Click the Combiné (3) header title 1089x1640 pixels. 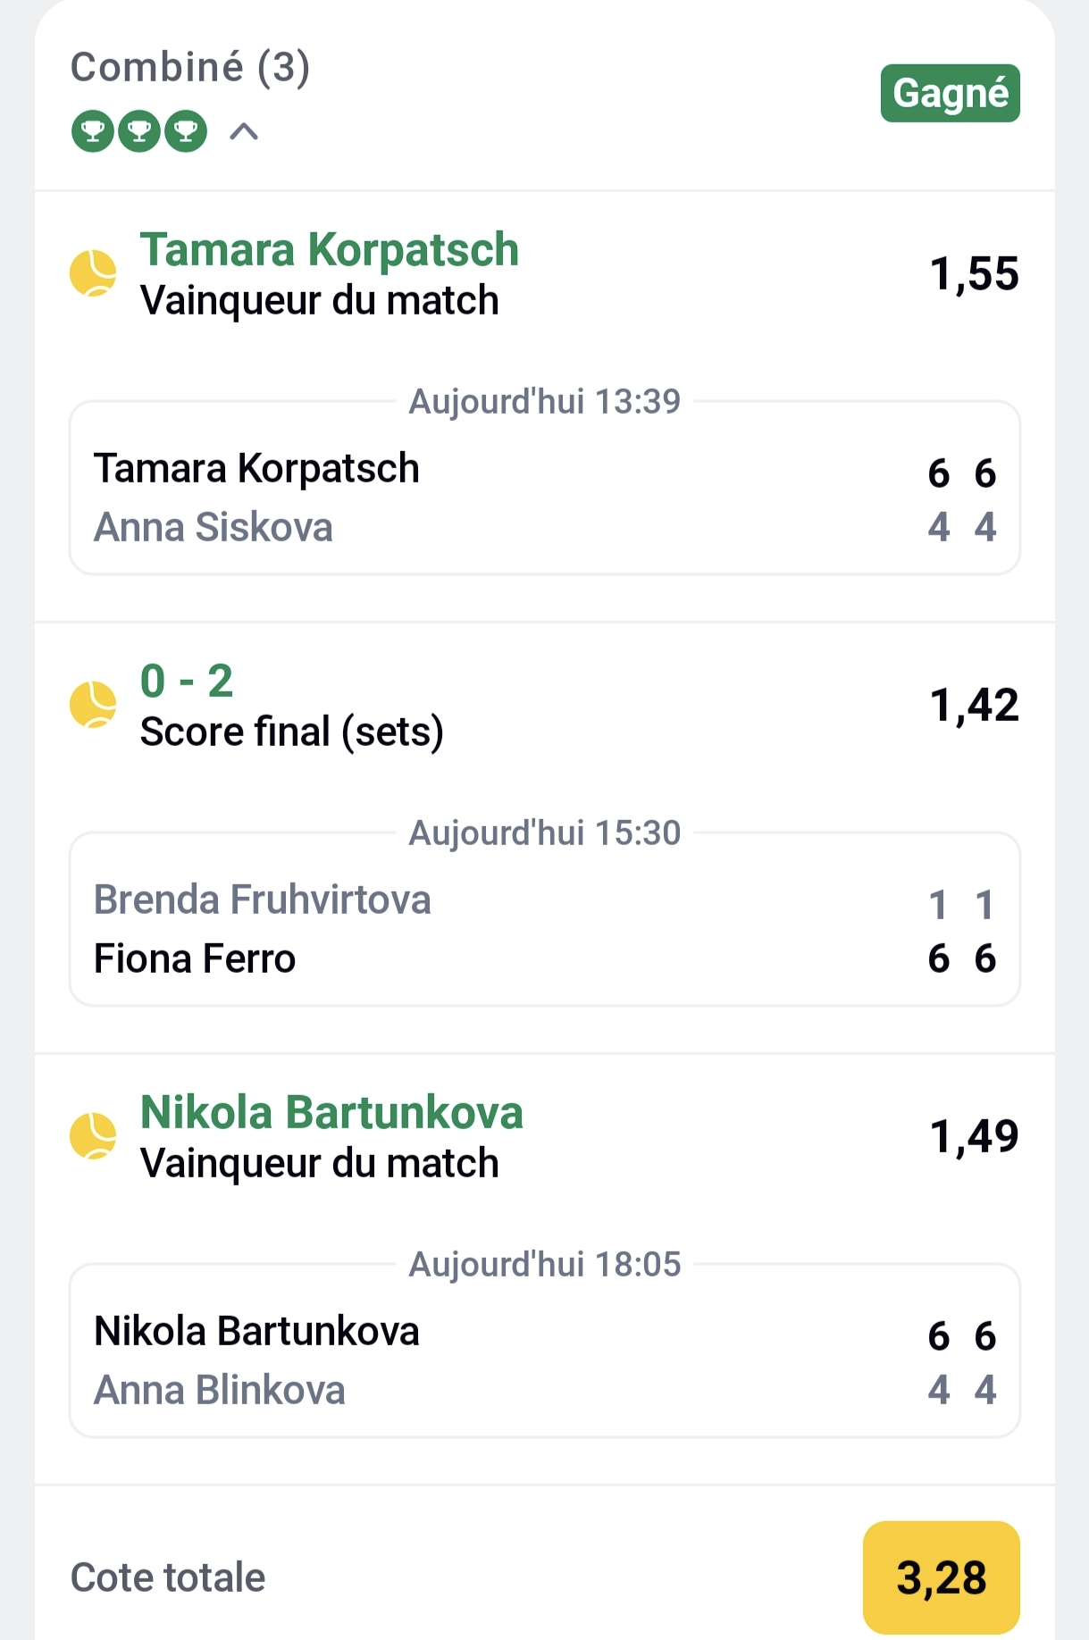pyautogui.click(x=190, y=67)
